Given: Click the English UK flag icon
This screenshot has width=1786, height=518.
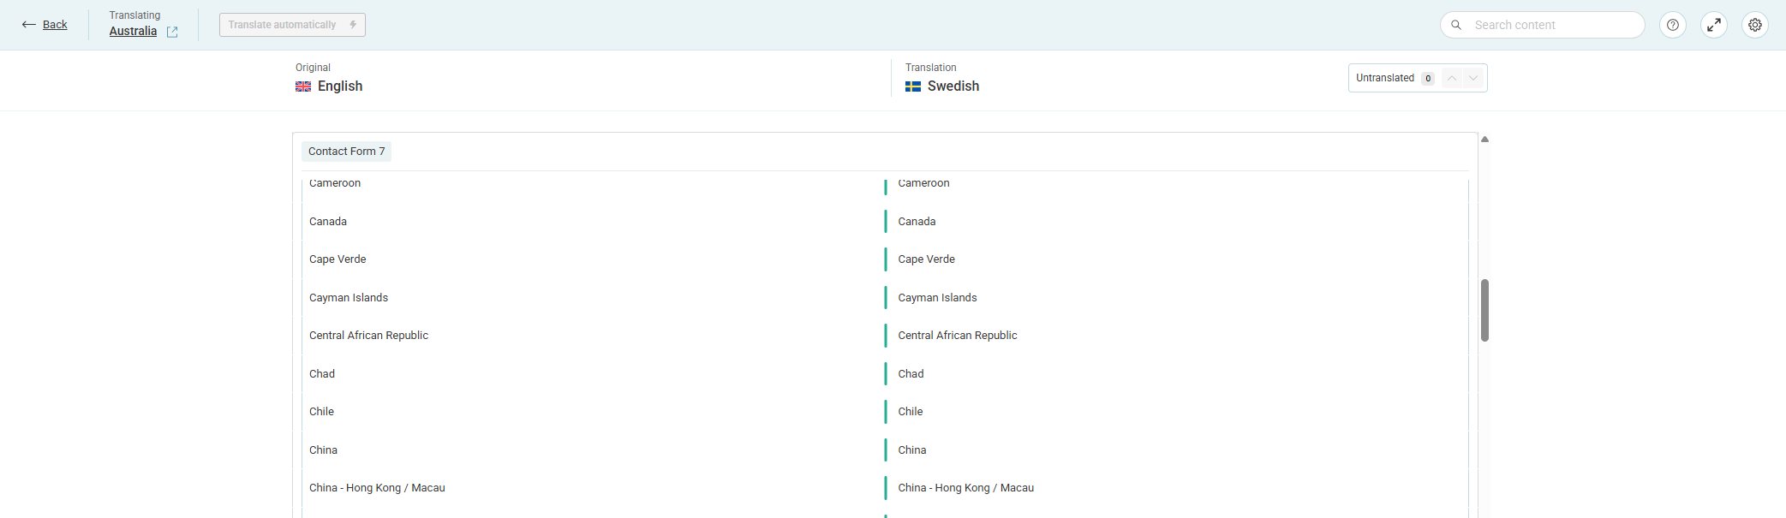Looking at the screenshot, I should (303, 86).
